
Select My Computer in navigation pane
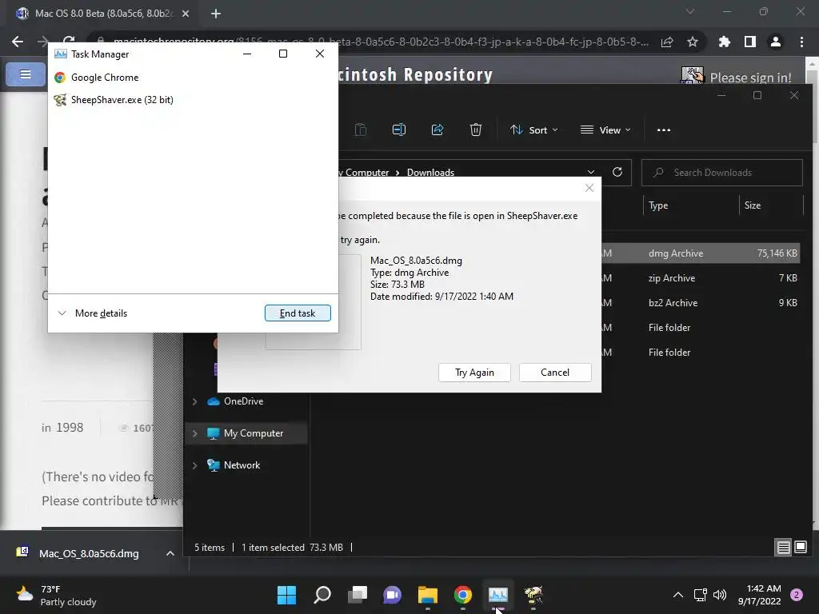[x=246, y=433]
